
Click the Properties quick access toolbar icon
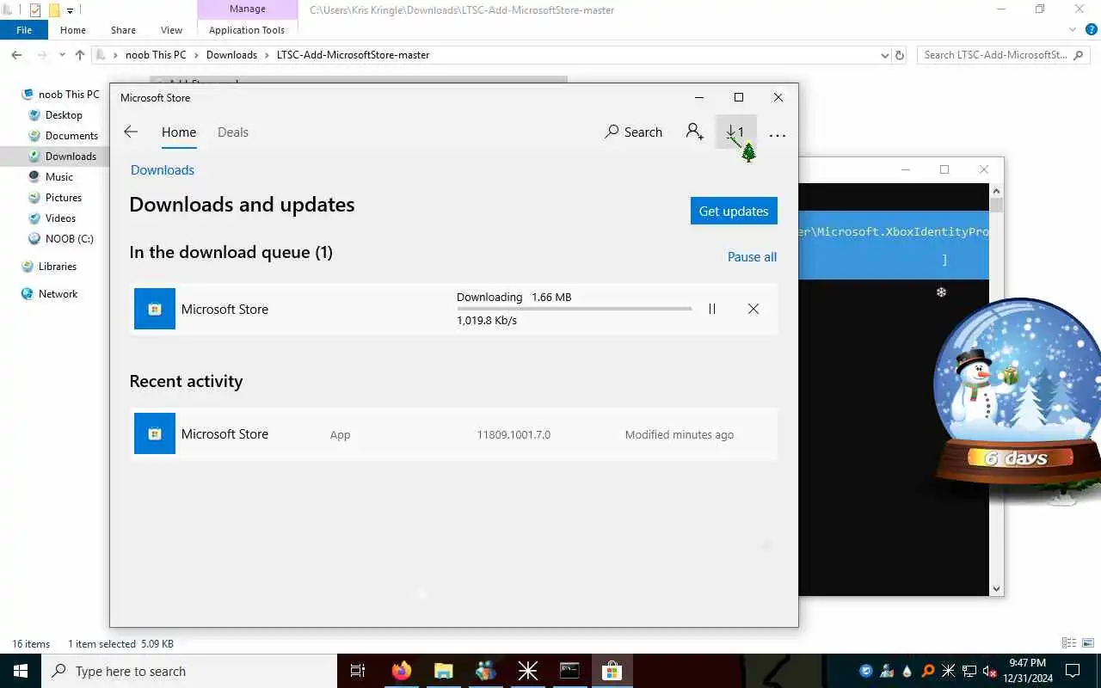(35, 10)
